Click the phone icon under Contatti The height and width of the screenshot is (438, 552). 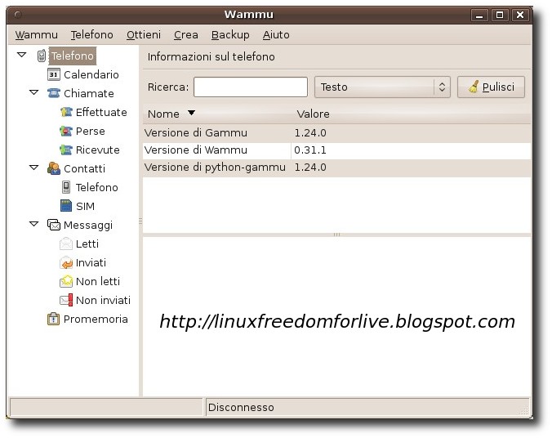[x=66, y=187]
